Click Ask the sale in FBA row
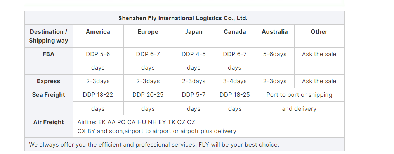Image resolution: width=394 pixels, height=154 pixels. 319,54
